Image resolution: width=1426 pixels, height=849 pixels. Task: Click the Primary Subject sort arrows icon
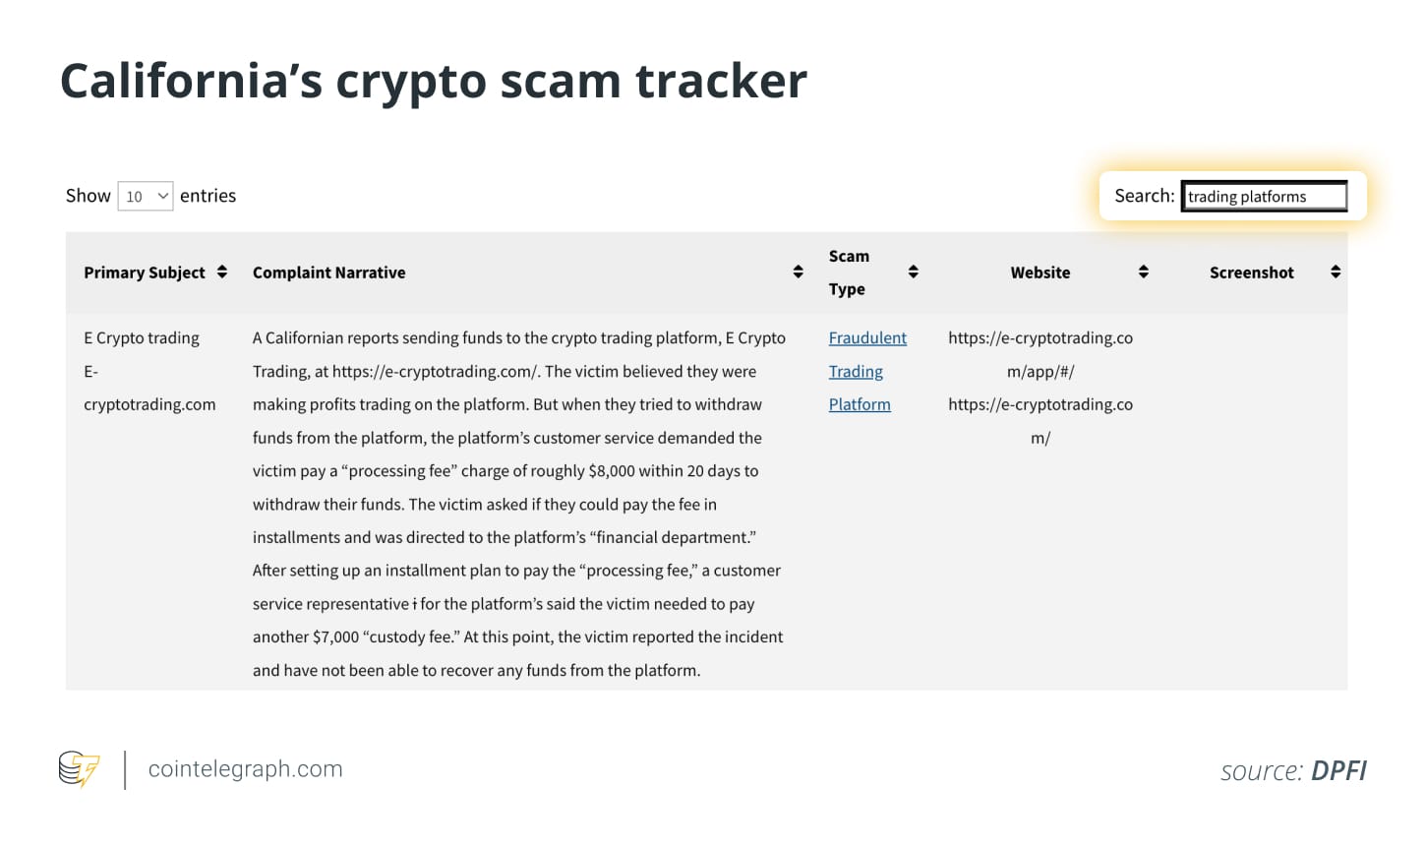coord(222,273)
